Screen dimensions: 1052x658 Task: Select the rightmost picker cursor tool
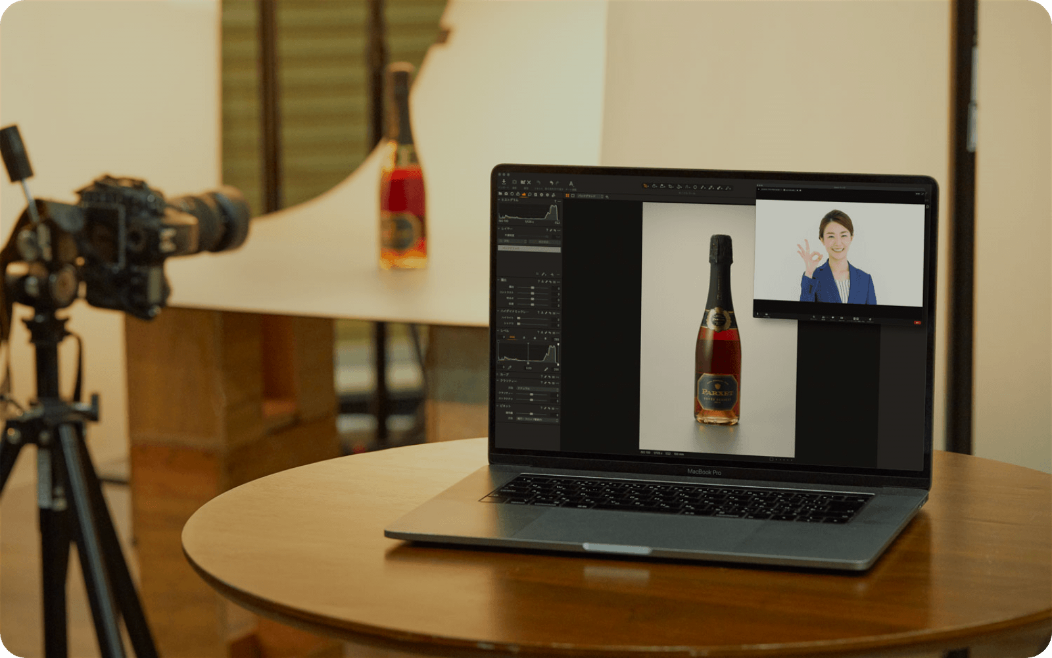click(727, 188)
